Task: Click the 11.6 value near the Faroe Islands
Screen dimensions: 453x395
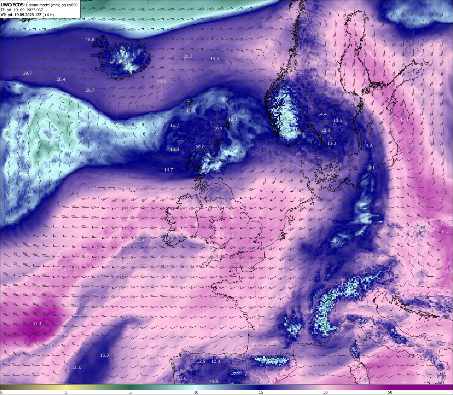Action: tap(190, 111)
